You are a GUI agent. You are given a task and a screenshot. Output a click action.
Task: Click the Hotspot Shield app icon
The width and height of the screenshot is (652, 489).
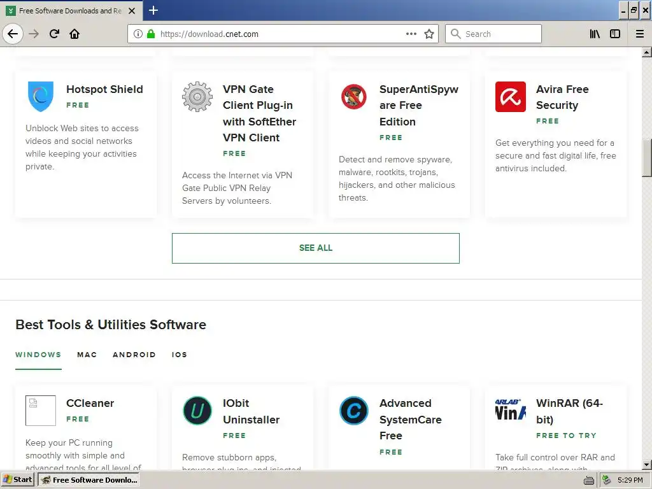coord(41,97)
